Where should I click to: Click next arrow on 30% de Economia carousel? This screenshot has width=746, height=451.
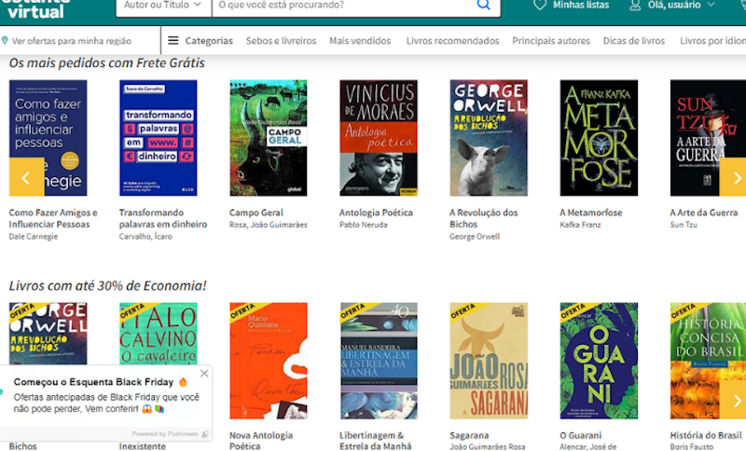[733, 400]
